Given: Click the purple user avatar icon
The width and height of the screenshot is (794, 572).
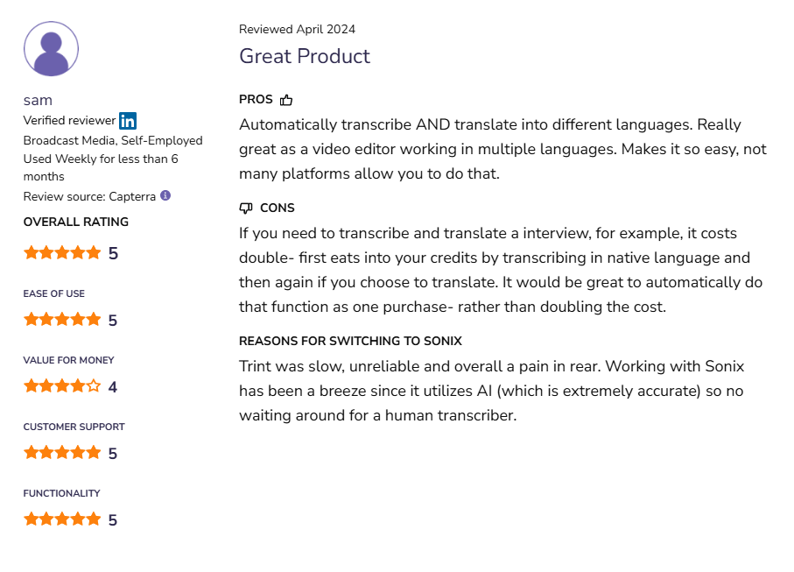Looking at the screenshot, I should 51,49.
